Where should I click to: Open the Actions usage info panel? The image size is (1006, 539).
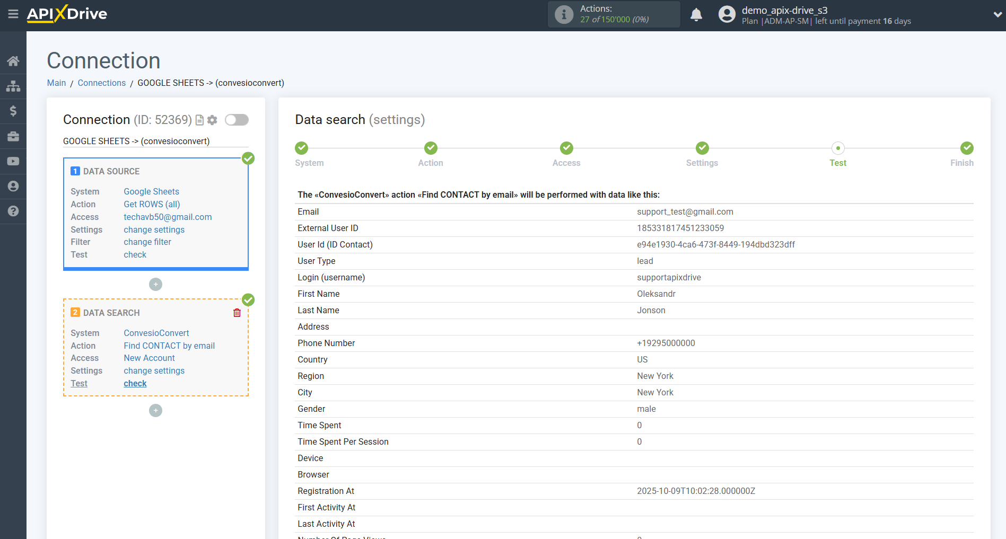click(x=614, y=14)
